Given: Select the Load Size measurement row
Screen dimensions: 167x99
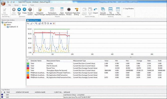Looking at the screenshot, I should (96, 64).
